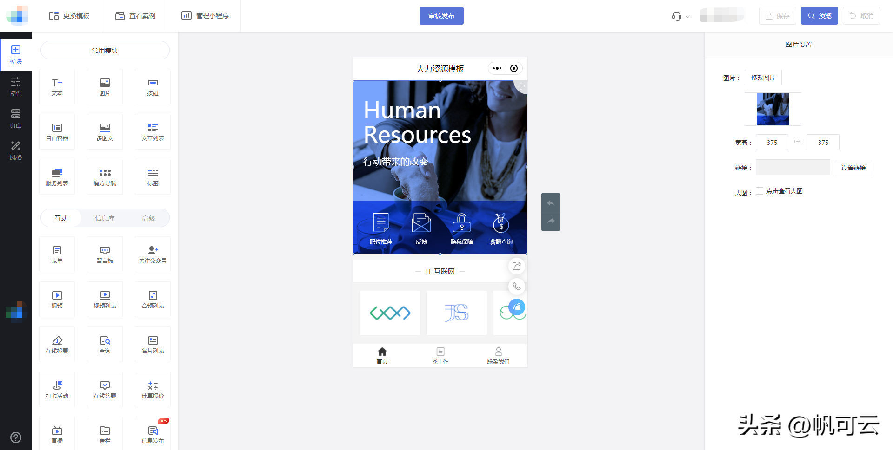This screenshot has width=893, height=450.
Task: Open 更换模板 in the top bar
Action: [69, 16]
